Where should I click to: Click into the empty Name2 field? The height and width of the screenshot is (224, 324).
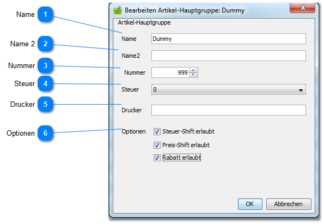pyautogui.click(x=229, y=56)
